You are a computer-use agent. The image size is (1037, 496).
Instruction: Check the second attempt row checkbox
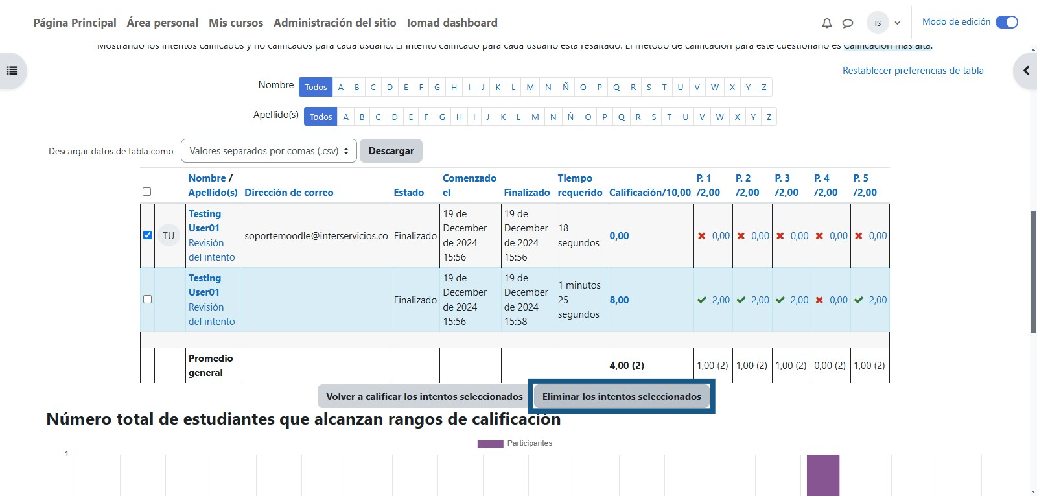(x=147, y=300)
